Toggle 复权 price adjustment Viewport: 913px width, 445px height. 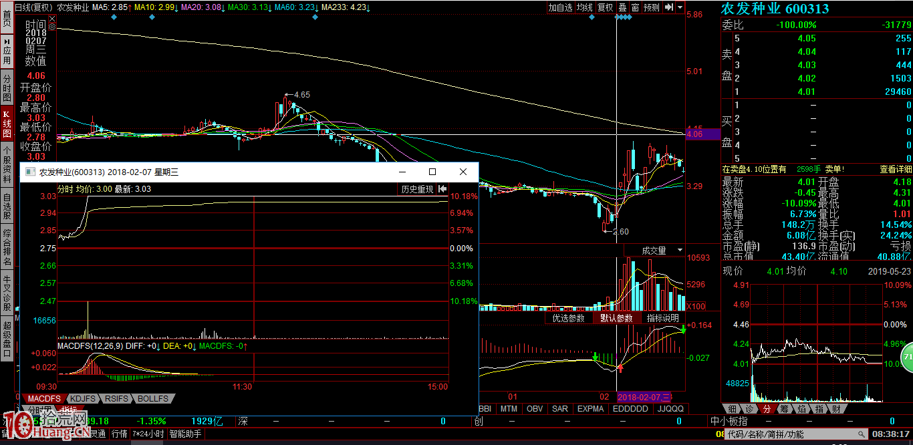click(606, 7)
